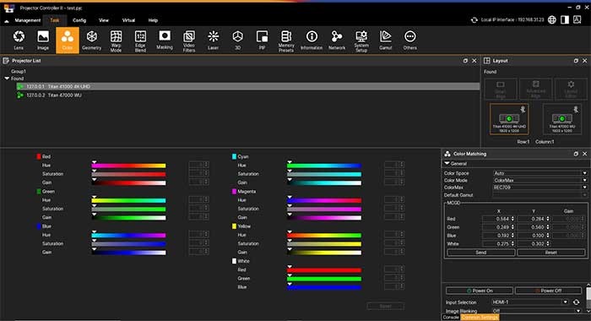Click the MCGD Reset button
The image size is (591, 321).
click(551, 253)
